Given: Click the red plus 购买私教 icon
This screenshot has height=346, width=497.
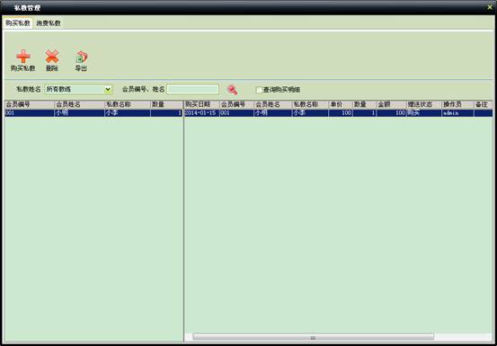Looking at the screenshot, I should coord(23,57).
